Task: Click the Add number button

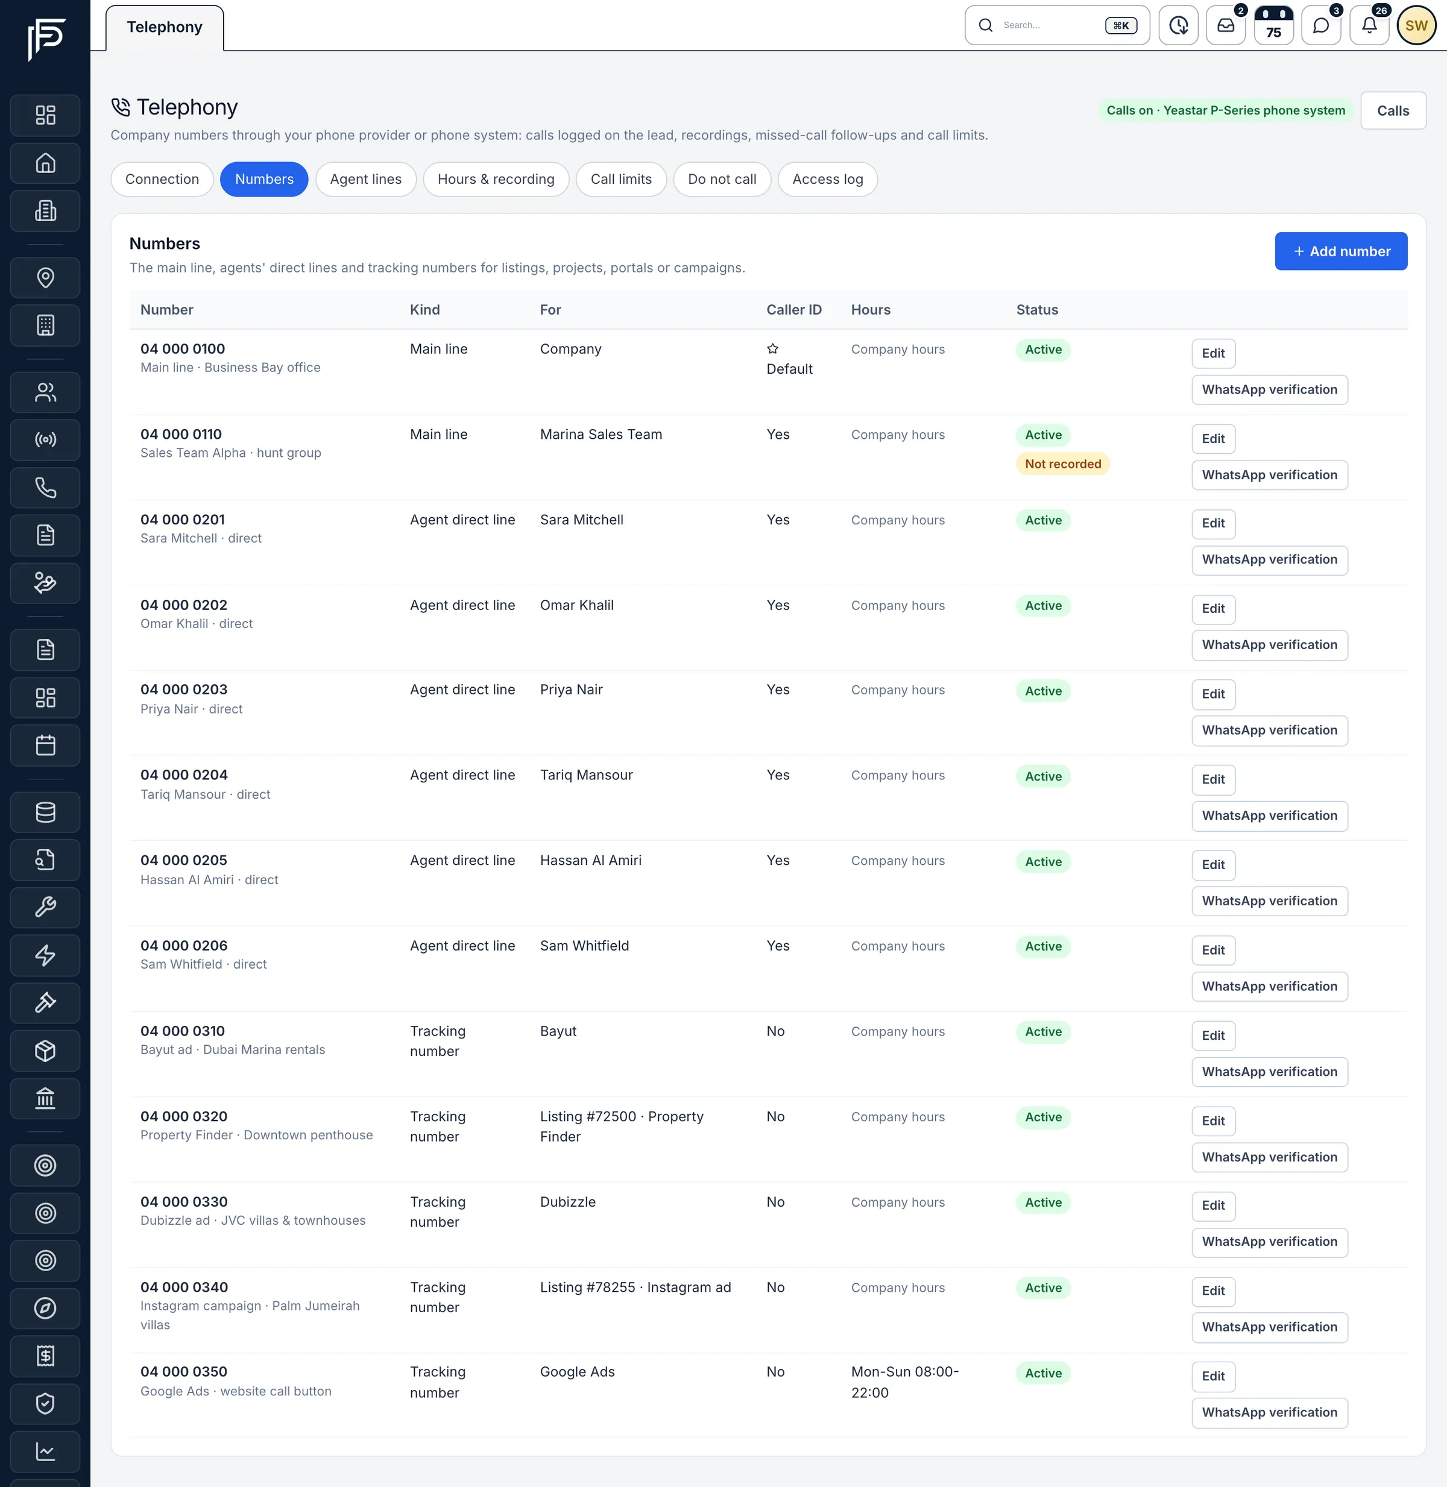Action: (x=1341, y=251)
